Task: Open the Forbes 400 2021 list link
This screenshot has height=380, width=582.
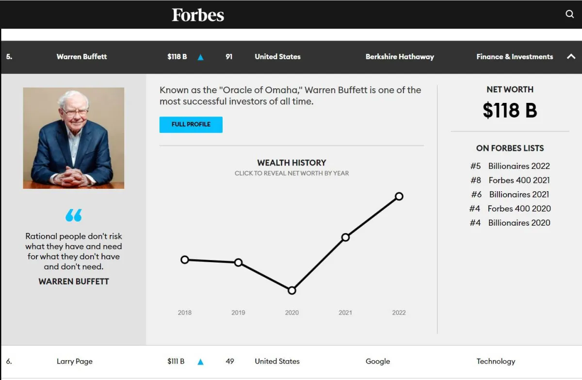Action: click(x=519, y=180)
